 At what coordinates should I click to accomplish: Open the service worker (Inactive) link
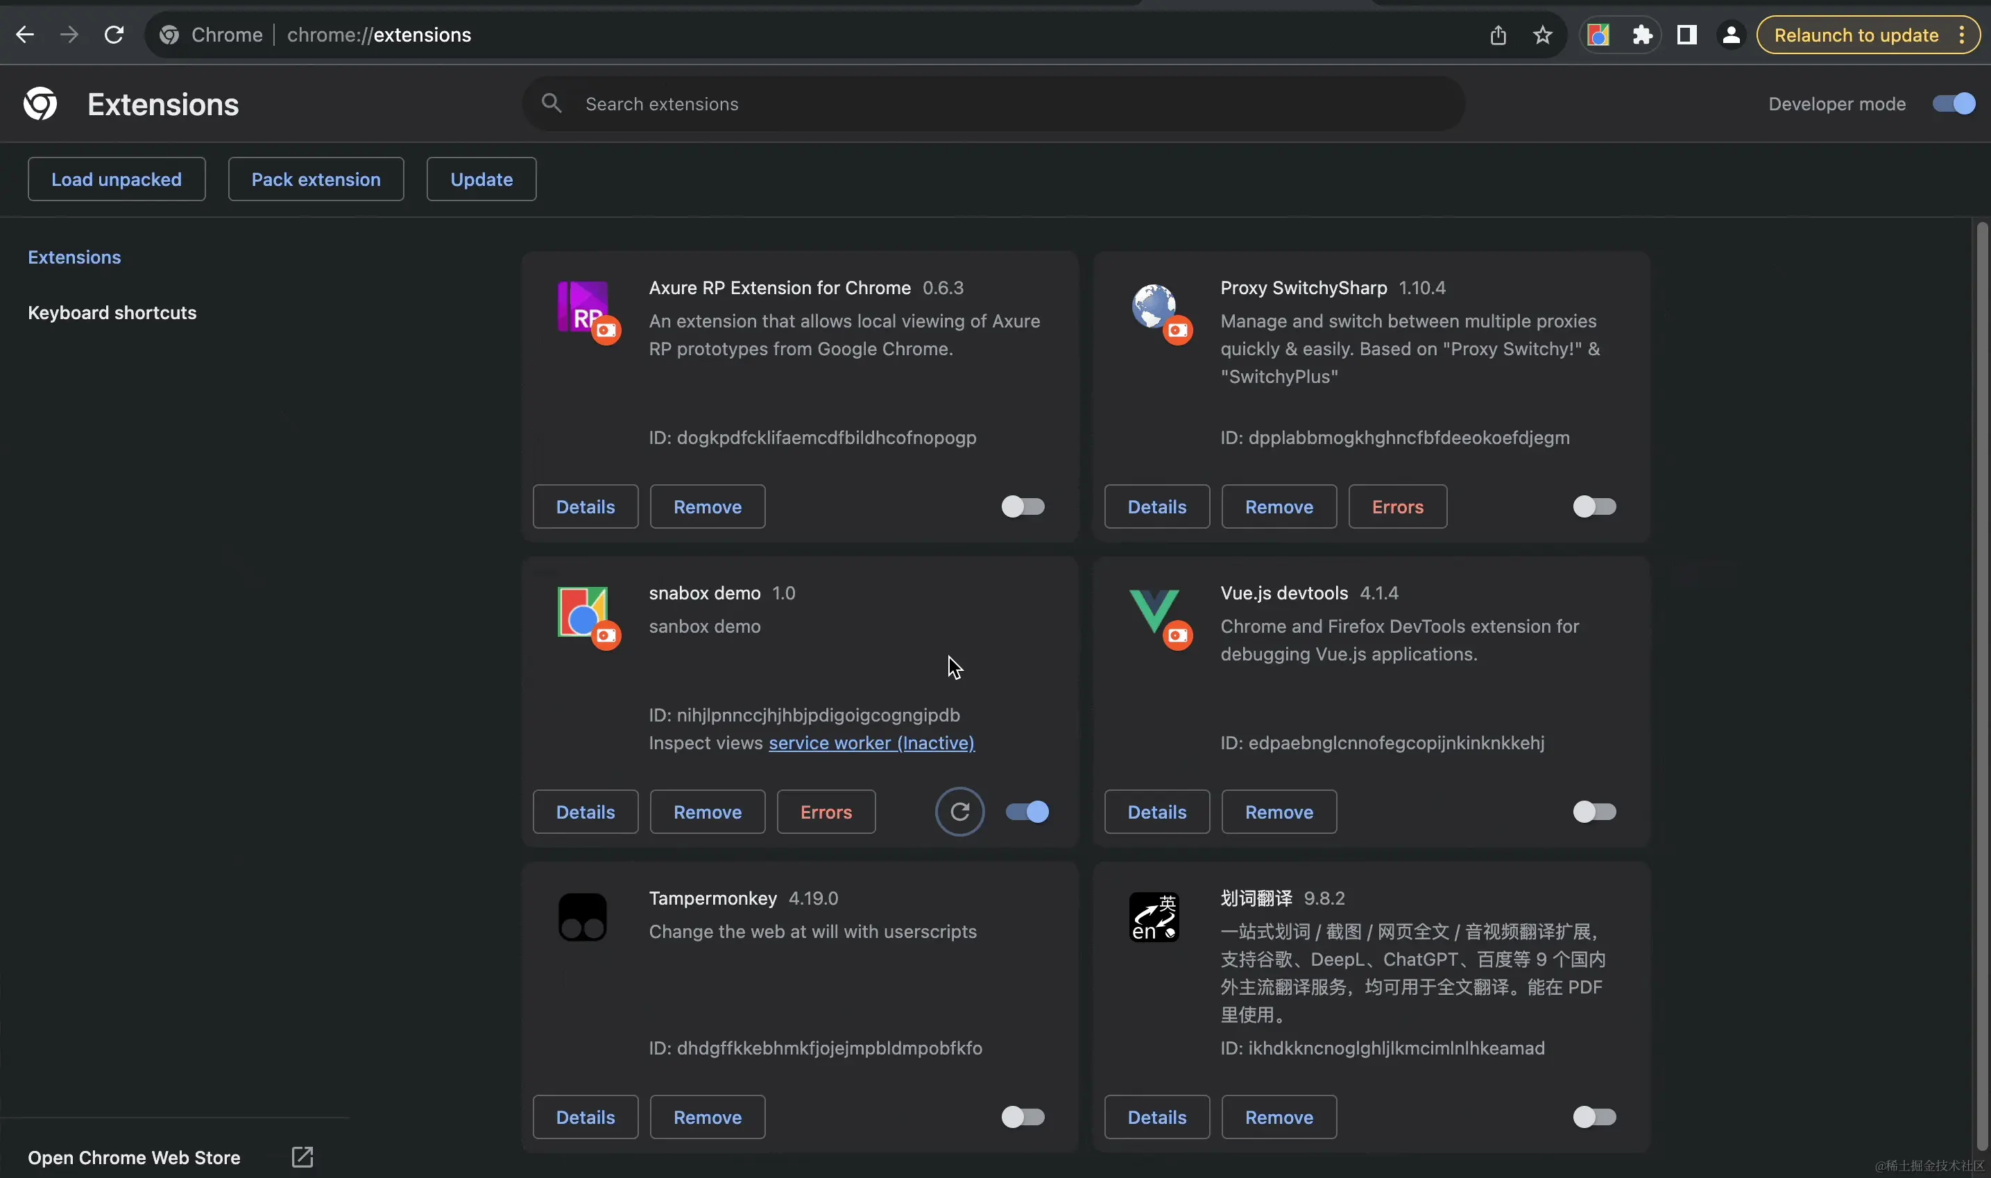871,743
